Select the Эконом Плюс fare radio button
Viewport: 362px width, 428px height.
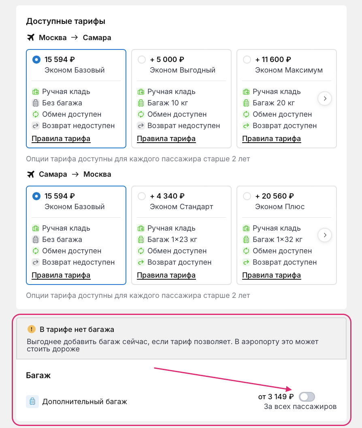coord(247,196)
